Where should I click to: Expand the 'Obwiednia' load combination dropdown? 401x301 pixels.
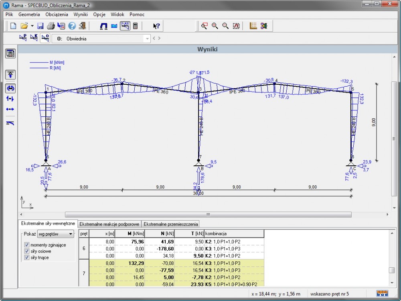[x=148, y=39]
